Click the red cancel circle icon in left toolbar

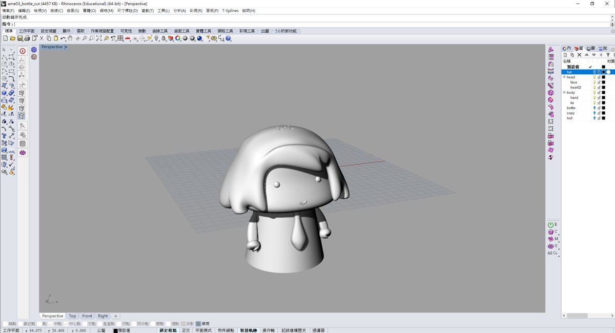pyautogui.click(x=23, y=51)
